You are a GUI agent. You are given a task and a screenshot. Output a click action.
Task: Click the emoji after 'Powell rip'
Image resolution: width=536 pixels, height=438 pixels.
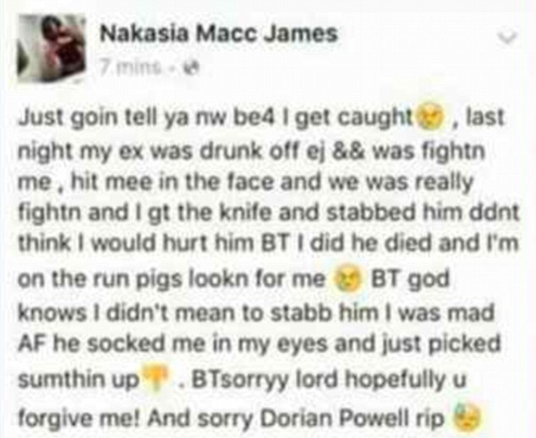click(467, 417)
